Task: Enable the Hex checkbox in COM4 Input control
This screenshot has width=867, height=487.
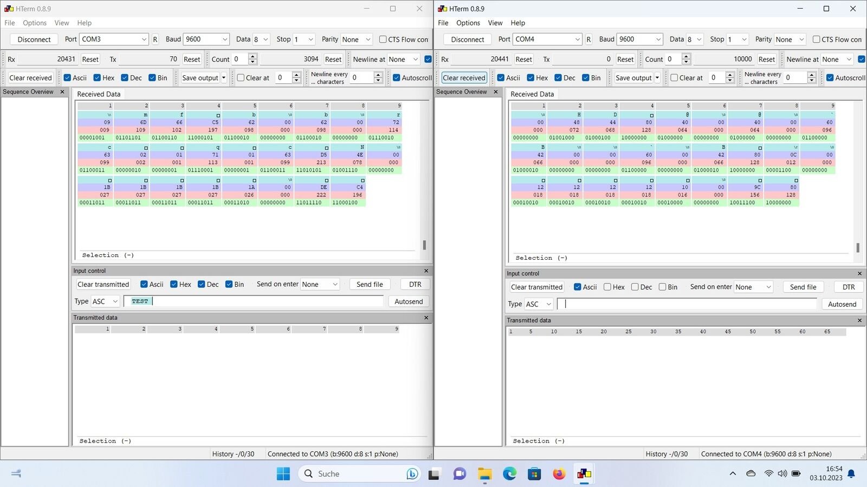Action: click(x=607, y=287)
